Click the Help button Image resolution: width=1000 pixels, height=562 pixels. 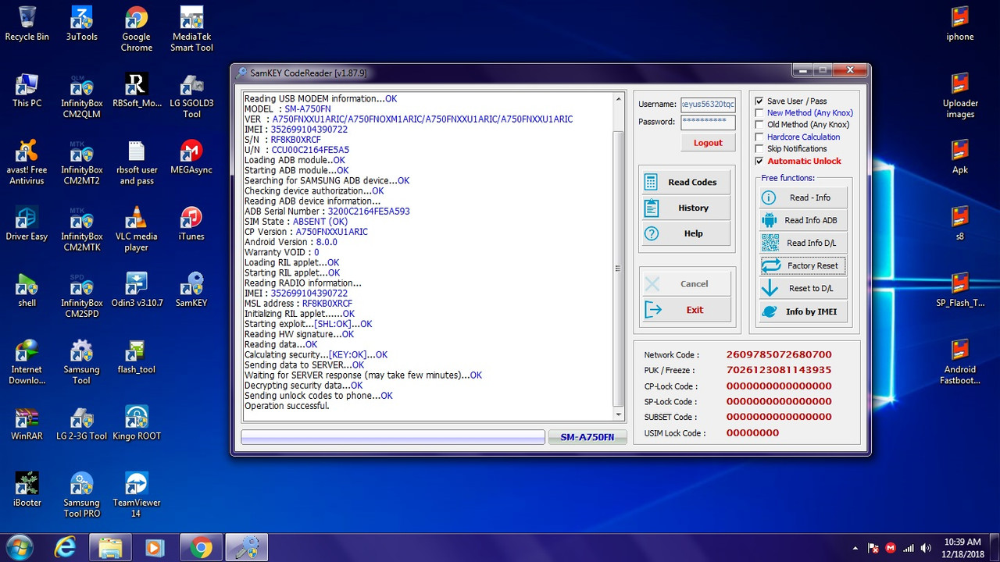tap(686, 233)
